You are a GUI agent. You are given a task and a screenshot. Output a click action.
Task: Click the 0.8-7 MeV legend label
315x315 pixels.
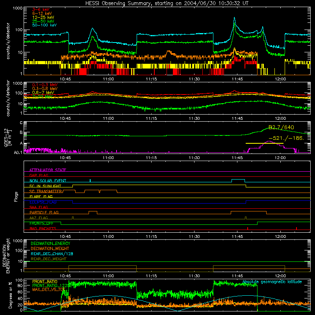43,93
